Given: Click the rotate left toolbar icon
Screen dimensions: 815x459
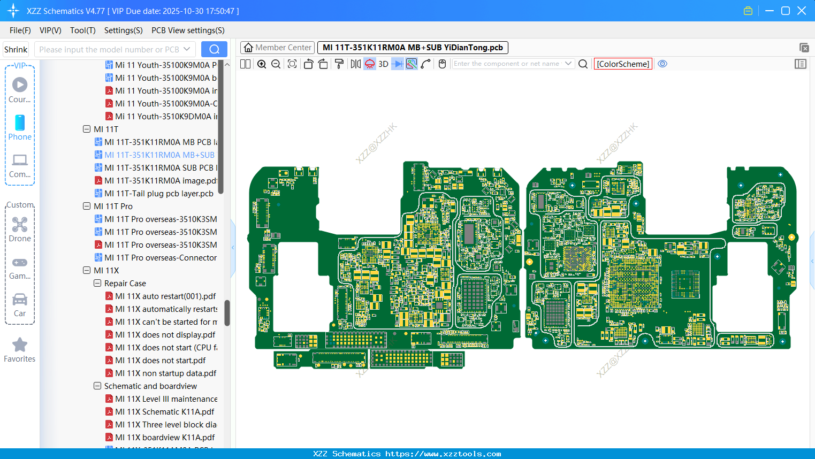Looking at the screenshot, I should 308,64.
